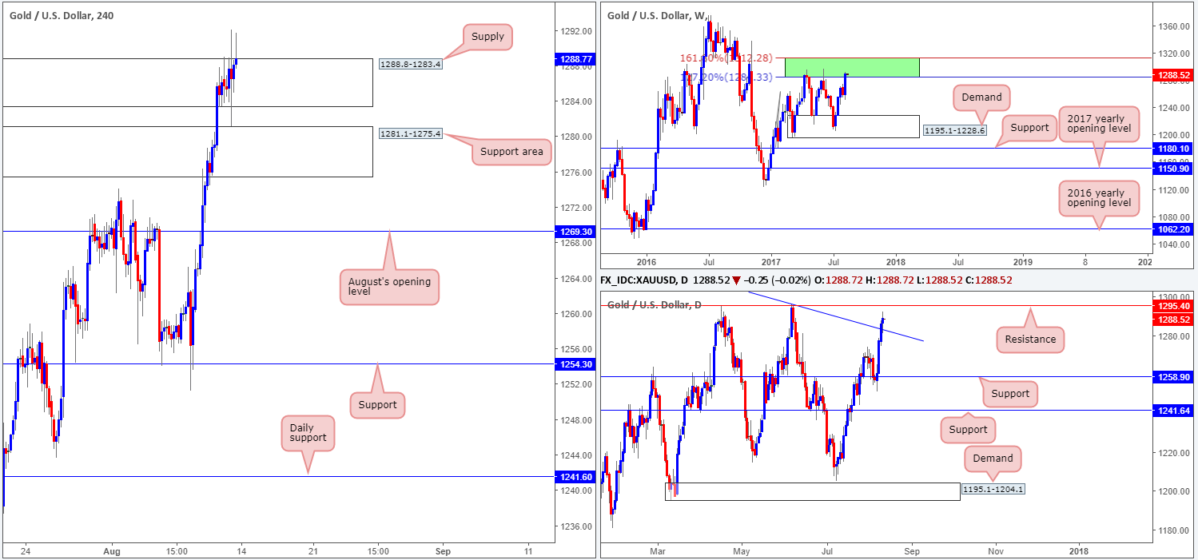Click 'Aug' on the 240 chart time axis
The height and width of the screenshot is (560, 1198).
coord(111,551)
